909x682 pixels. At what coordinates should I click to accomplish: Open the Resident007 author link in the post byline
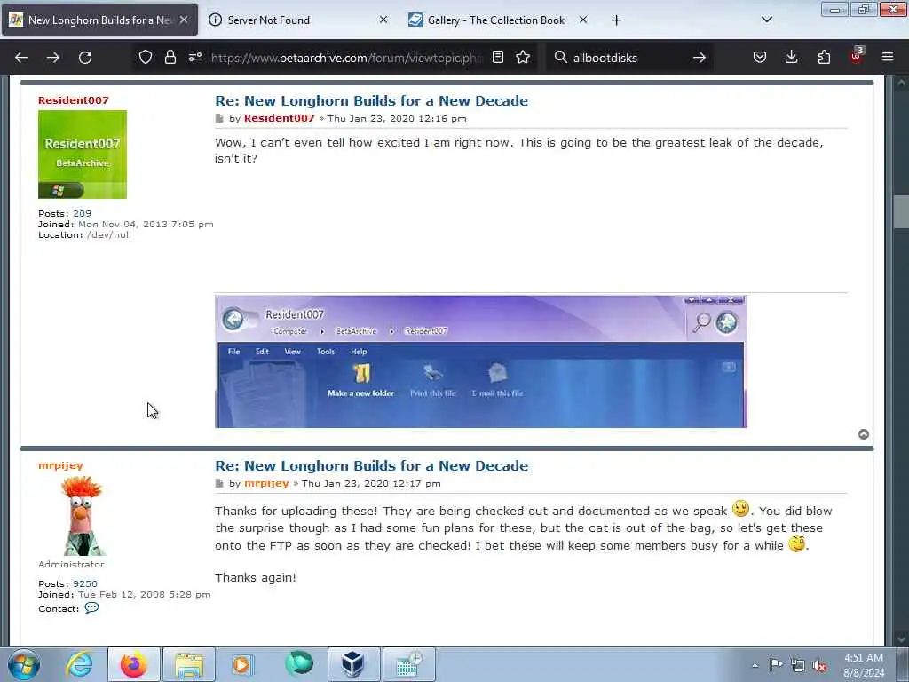(x=279, y=118)
